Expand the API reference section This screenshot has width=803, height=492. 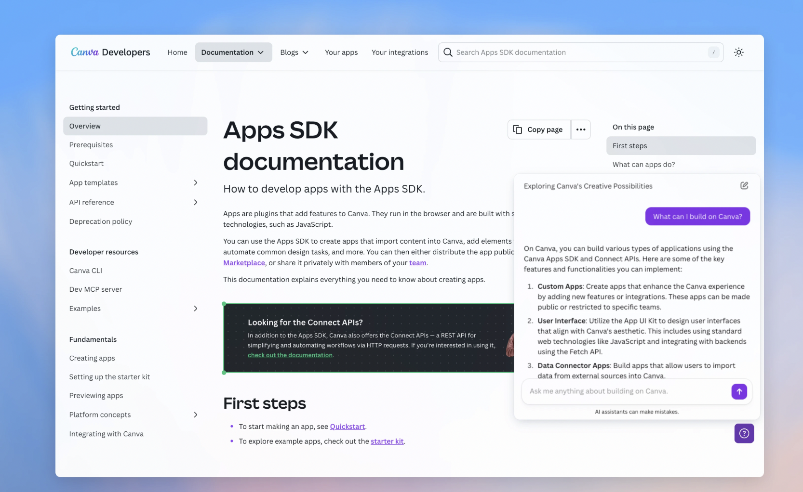coord(195,202)
